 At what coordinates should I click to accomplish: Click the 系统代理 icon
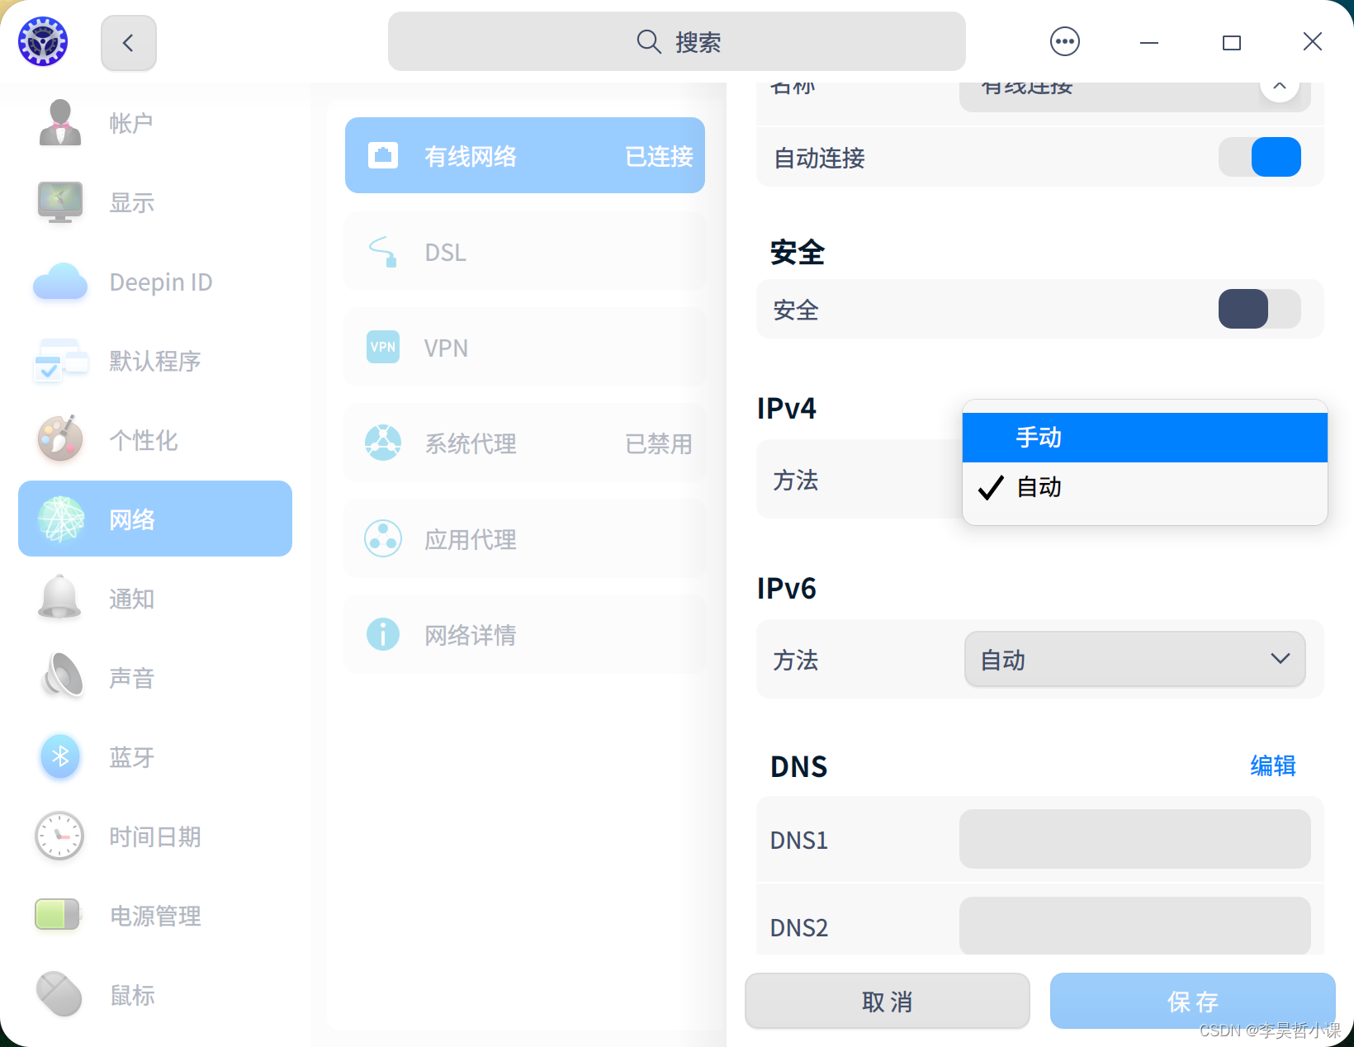pyautogui.click(x=383, y=443)
